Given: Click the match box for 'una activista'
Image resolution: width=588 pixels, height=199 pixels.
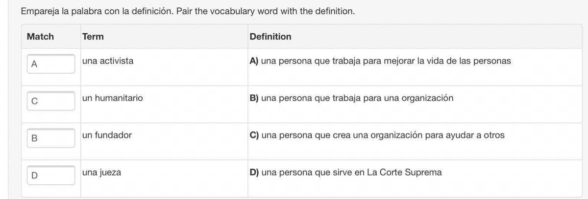Looking at the screenshot, I should tap(51, 64).
